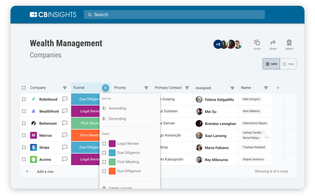Open the Assigned column filter menu
315x196 pixels.
(232, 88)
